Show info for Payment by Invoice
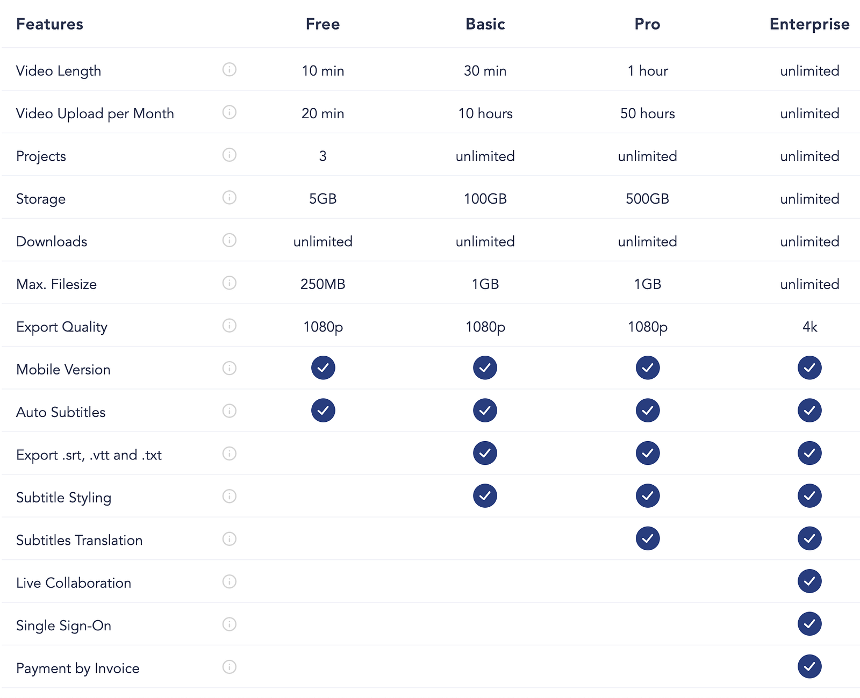 230,667
